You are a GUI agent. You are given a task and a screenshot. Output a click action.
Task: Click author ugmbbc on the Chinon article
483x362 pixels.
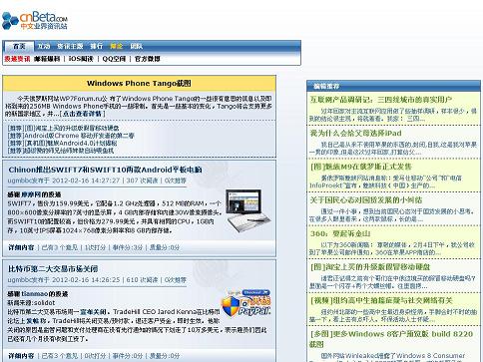pos(20,181)
